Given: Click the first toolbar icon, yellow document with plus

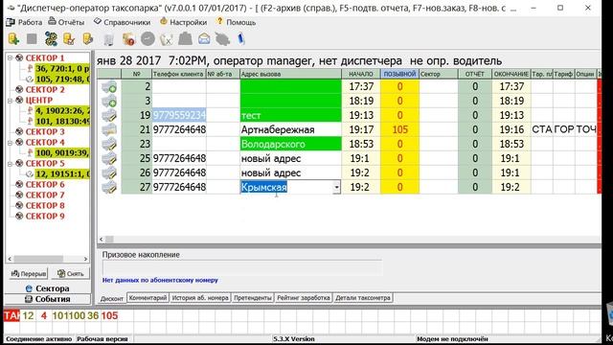Looking at the screenshot, I should [x=13, y=38].
